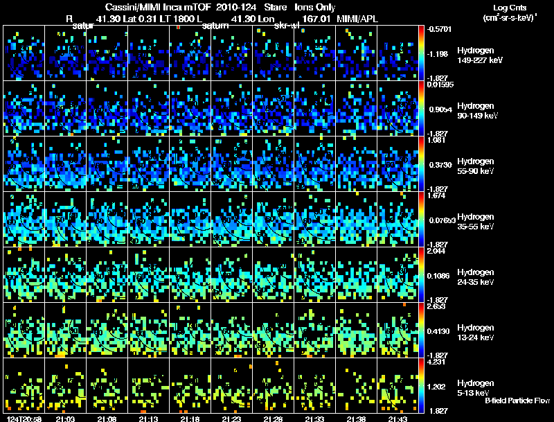Click the colorbar top value 2.044
This screenshot has height=422, width=554.
click(436, 251)
